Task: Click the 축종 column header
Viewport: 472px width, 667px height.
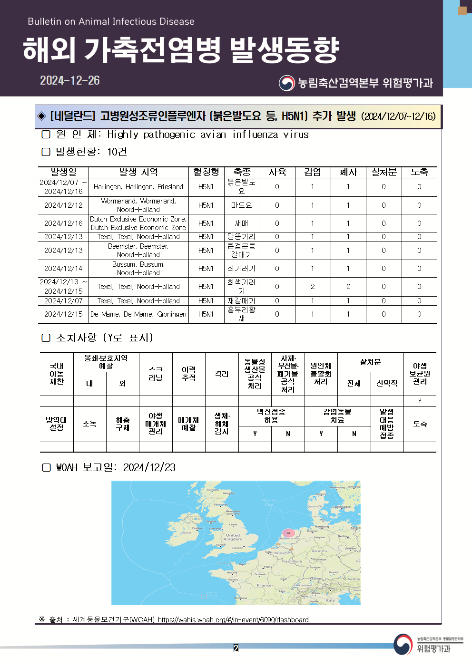Action: [242, 172]
